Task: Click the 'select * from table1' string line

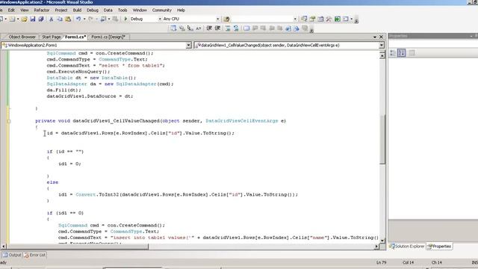Action: [105, 66]
